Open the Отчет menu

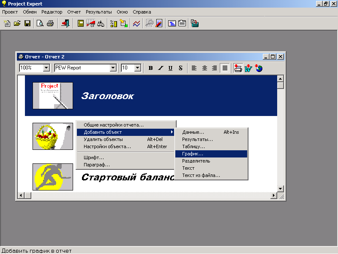(x=74, y=12)
